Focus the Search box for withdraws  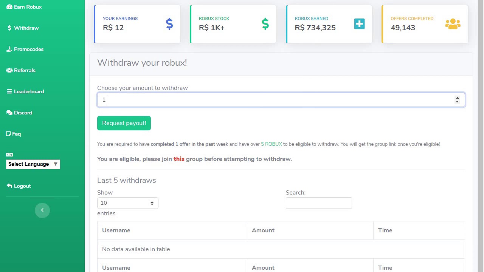click(319, 203)
